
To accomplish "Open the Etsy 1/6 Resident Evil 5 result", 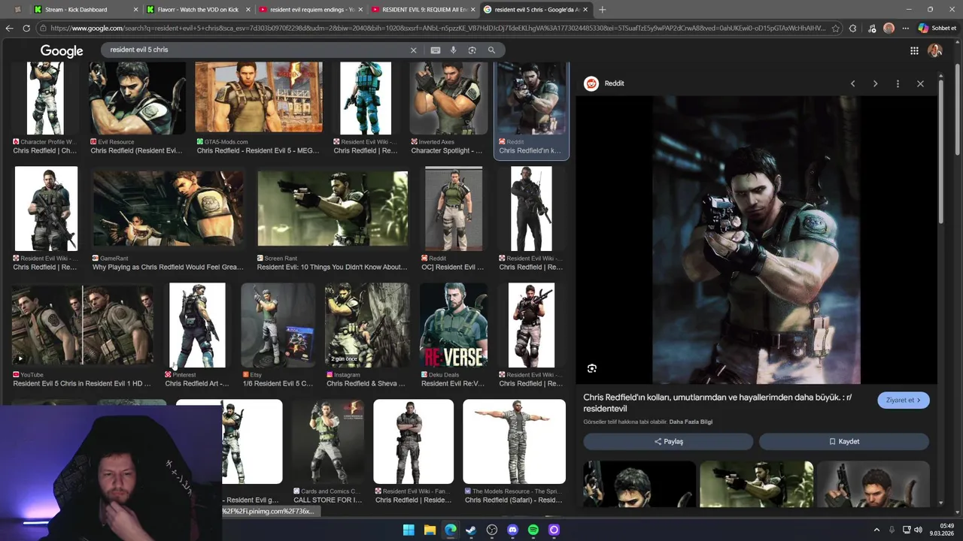I will click(x=278, y=335).
